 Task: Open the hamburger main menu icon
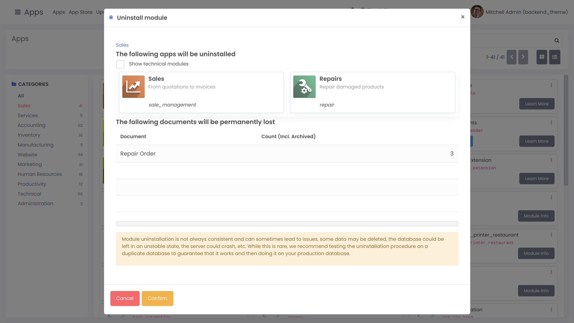(18, 12)
